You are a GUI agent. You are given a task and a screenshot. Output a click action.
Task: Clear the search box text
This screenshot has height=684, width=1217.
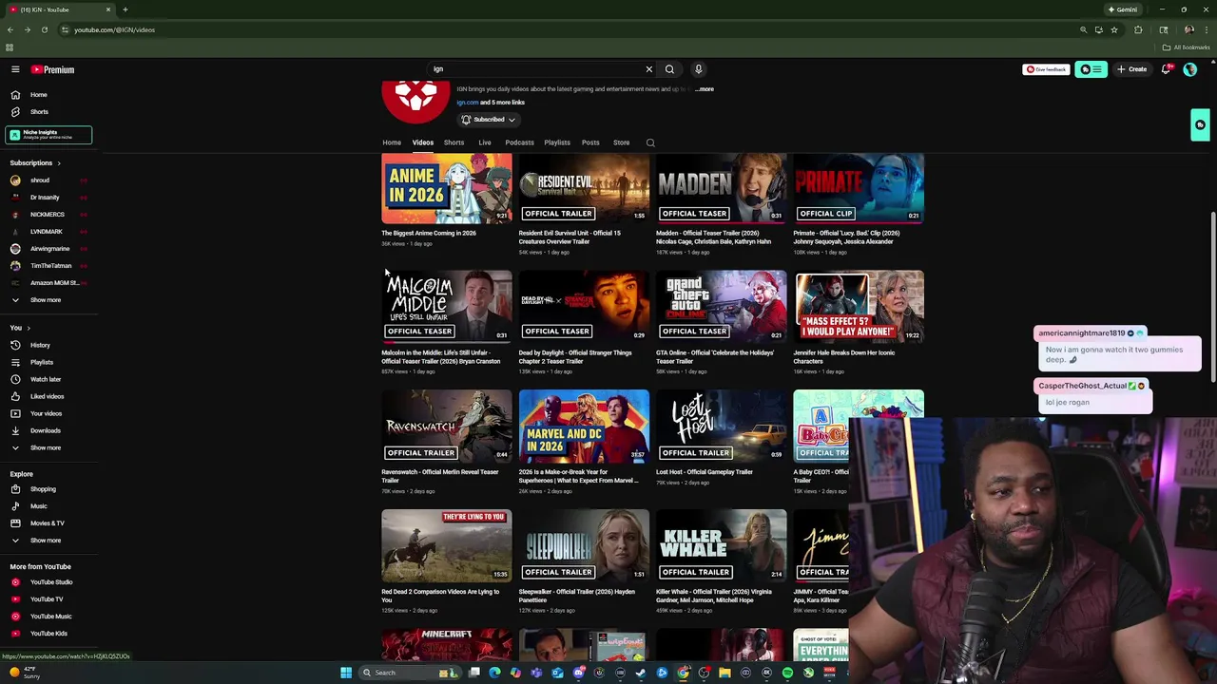pyautogui.click(x=649, y=69)
